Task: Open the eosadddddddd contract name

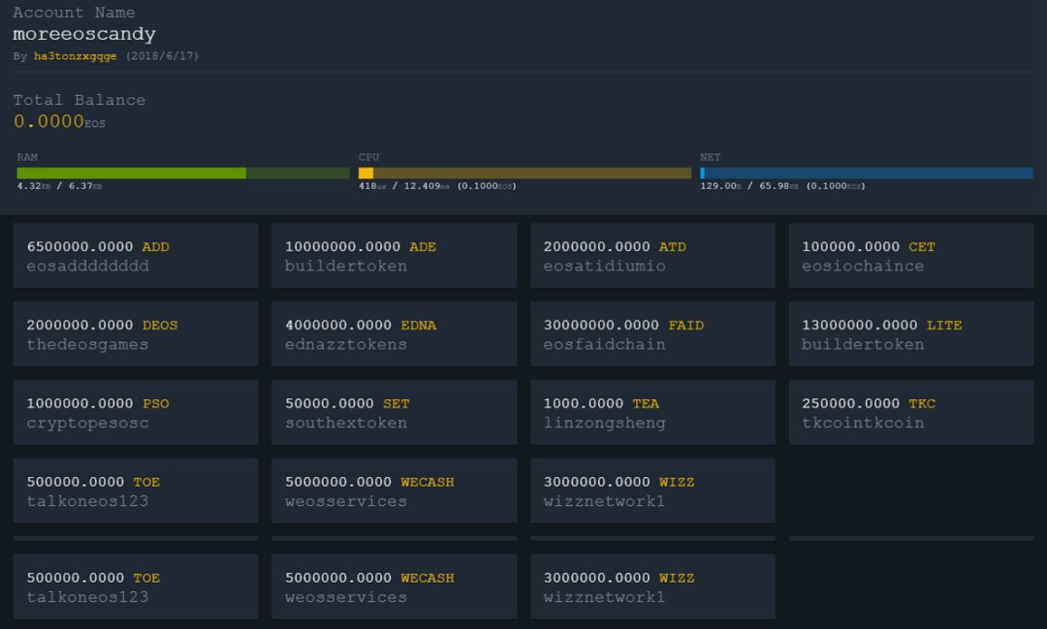Action: [87, 266]
